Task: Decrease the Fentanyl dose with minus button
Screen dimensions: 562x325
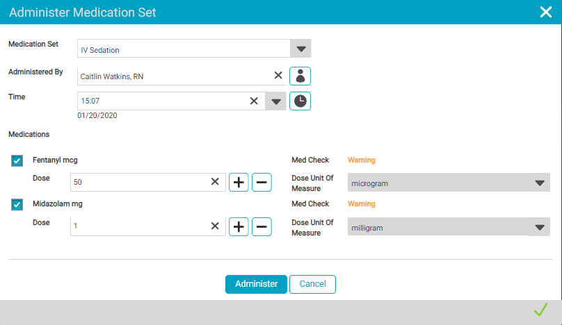Action: 262,183
